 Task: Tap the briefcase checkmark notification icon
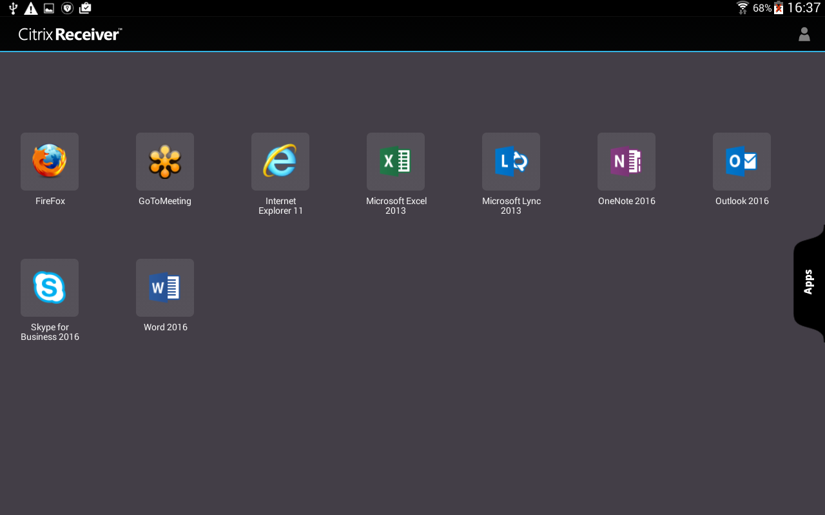85,8
